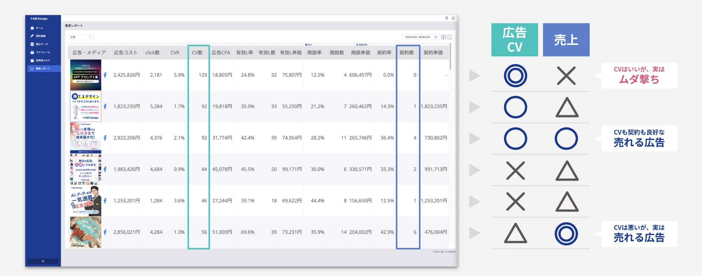Image resolution: width=702 pixels, height=276 pixels.
Task: Open the GPTプロンプト集 ad thumbnail
Action: pos(86,75)
